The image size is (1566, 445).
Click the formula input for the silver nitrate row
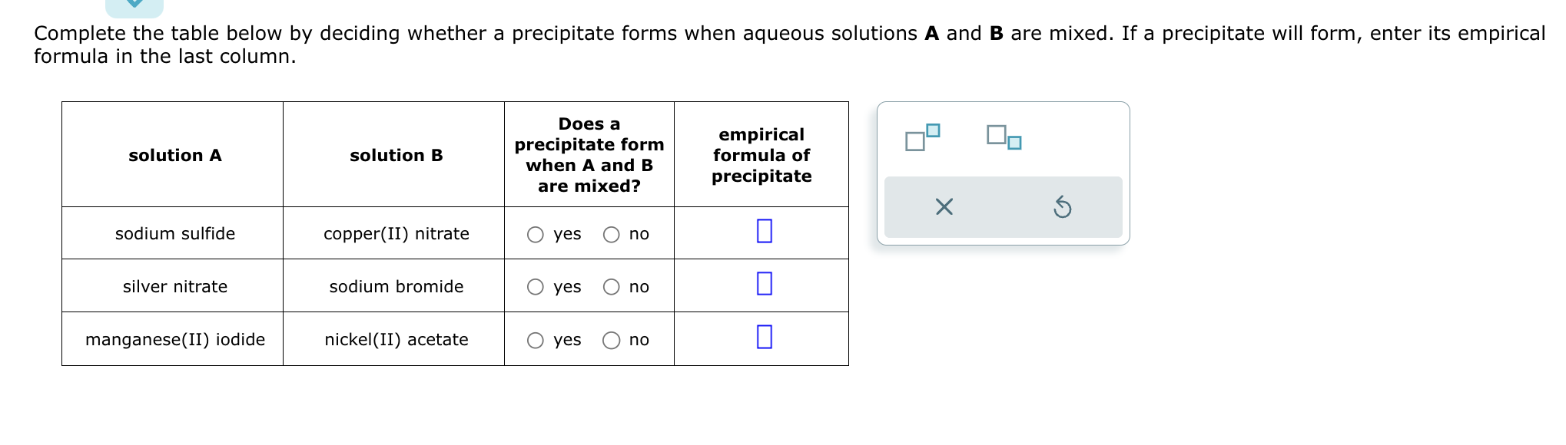click(763, 285)
